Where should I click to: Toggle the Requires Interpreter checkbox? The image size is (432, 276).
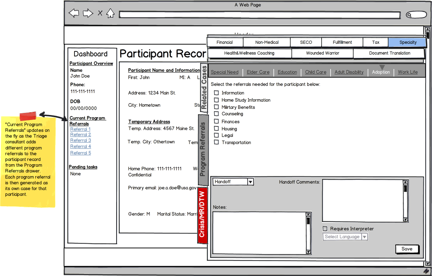tap(325, 229)
